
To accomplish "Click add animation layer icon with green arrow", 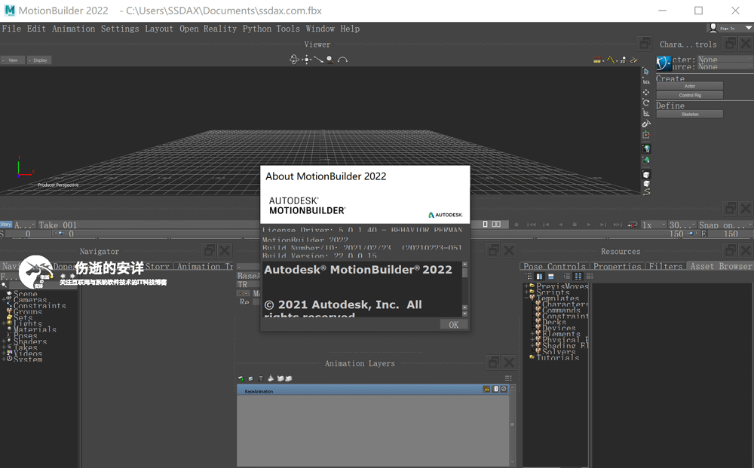I will pyautogui.click(x=241, y=378).
